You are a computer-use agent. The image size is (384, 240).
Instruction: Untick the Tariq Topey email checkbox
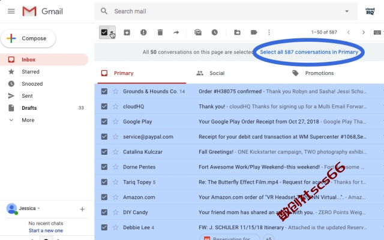point(104,182)
